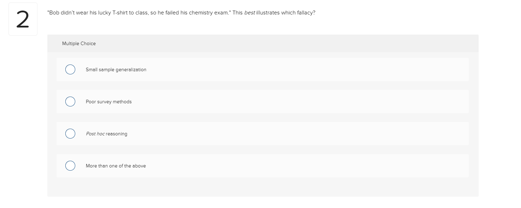
Task: Click the question number 2 box
Action: (23, 19)
